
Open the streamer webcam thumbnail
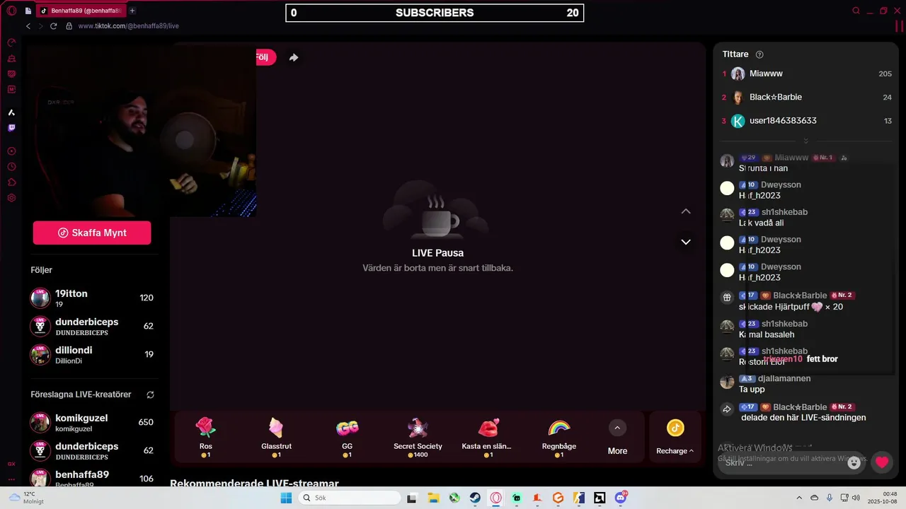(x=142, y=130)
